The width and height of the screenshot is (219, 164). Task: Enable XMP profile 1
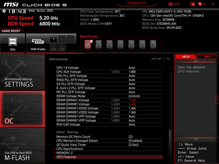coord(53,39)
